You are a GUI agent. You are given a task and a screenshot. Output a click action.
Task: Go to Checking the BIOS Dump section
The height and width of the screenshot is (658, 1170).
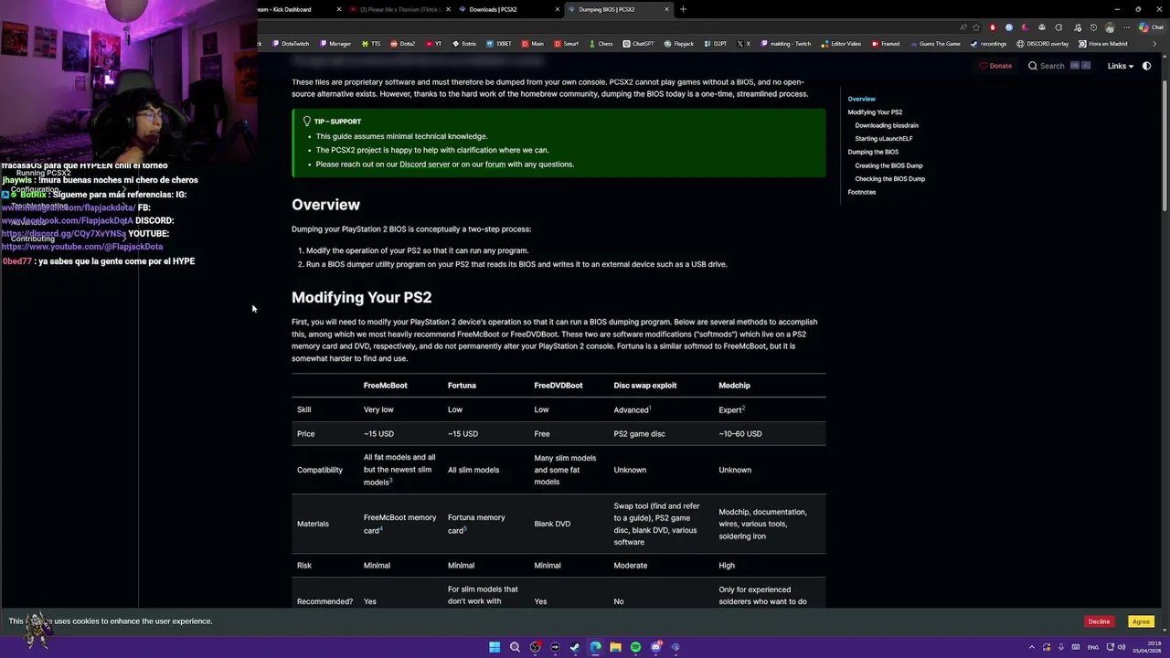(x=889, y=179)
